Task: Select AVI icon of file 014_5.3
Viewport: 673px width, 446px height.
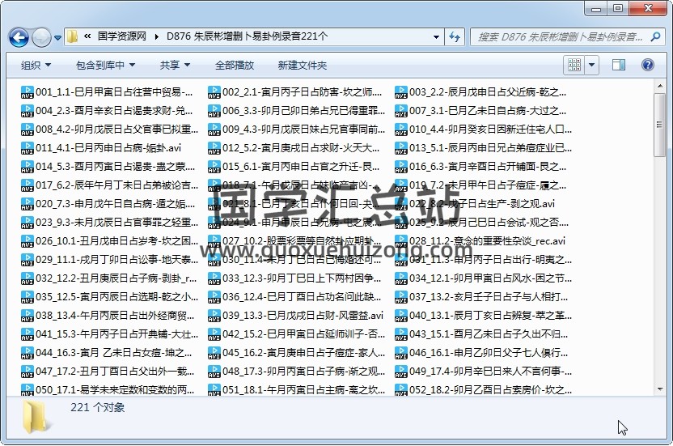Action: tap(27, 167)
